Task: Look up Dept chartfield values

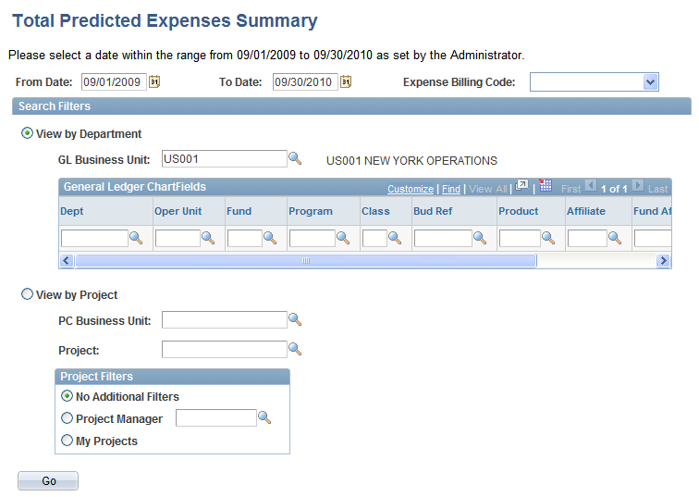Action: coord(136,238)
